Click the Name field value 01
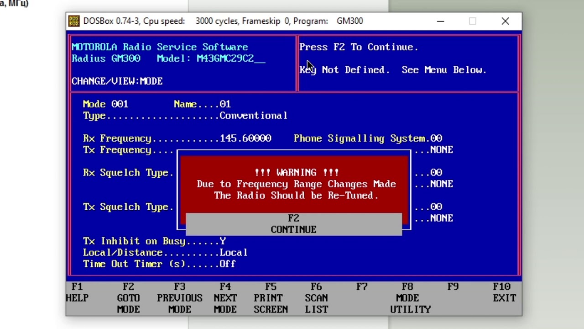Image resolution: width=584 pixels, height=329 pixels. point(225,104)
